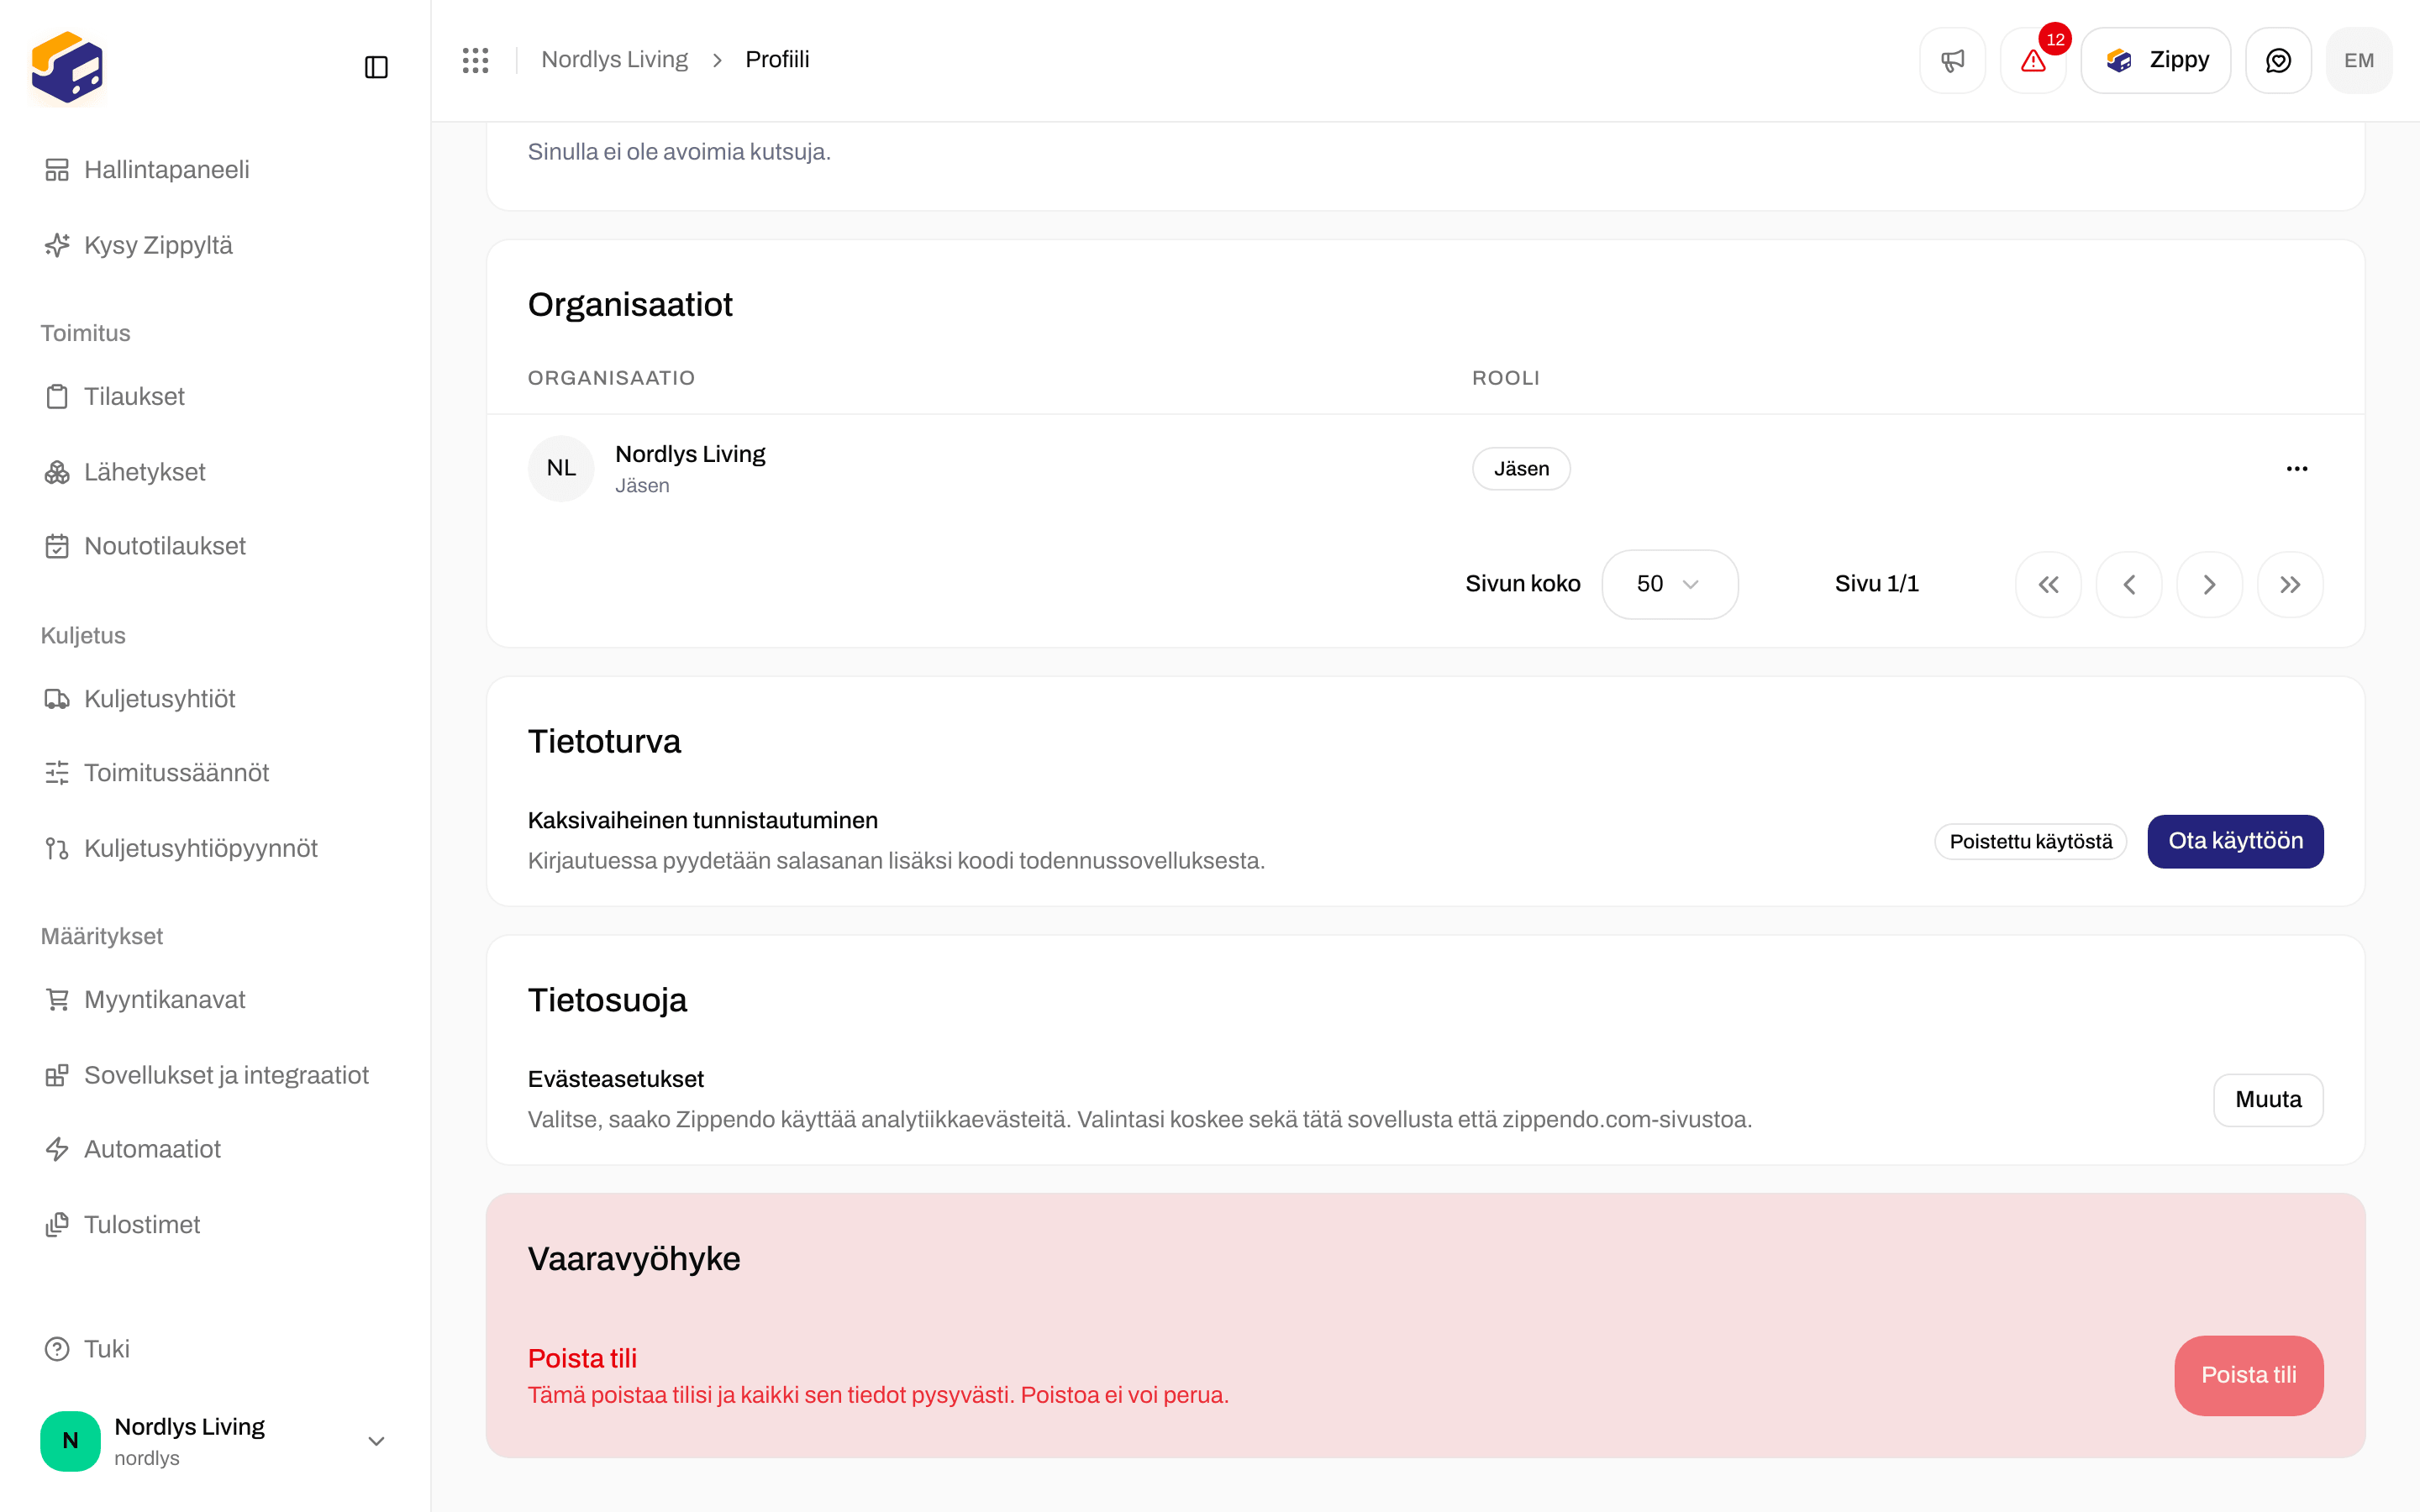Open Tuki support link
Screen dimensions: 2420x1512
tap(215, 1349)
